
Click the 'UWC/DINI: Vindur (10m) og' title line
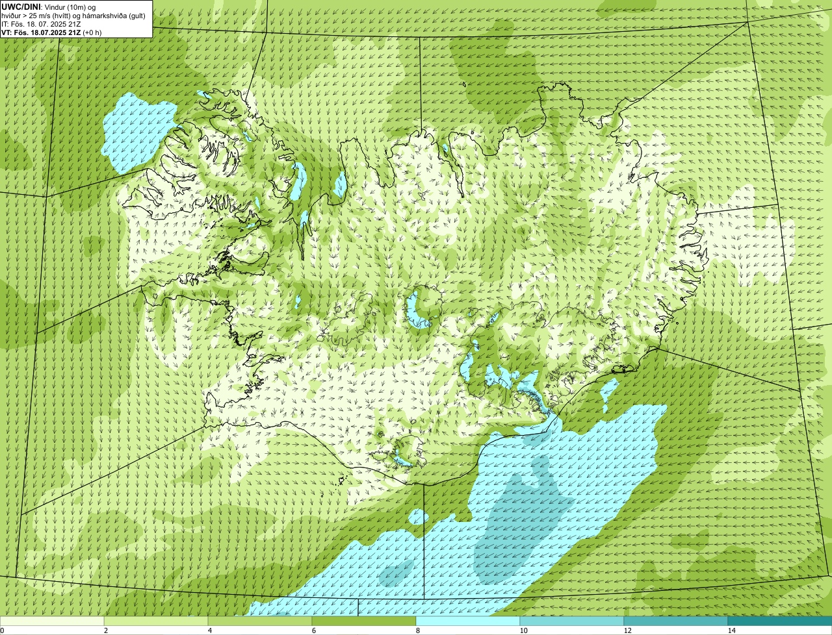point(49,7)
